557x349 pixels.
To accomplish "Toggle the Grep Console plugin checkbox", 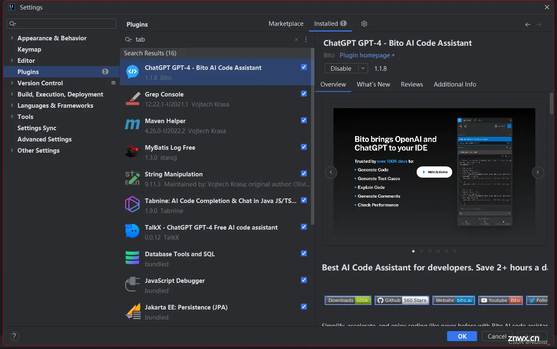I will (x=304, y=94).
